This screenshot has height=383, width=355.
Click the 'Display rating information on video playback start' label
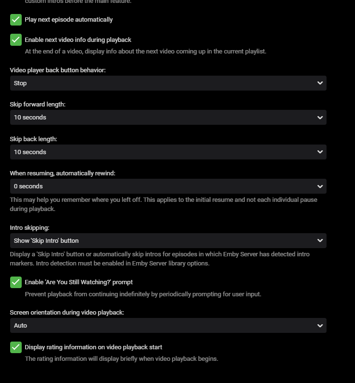[x=93, y=347]
